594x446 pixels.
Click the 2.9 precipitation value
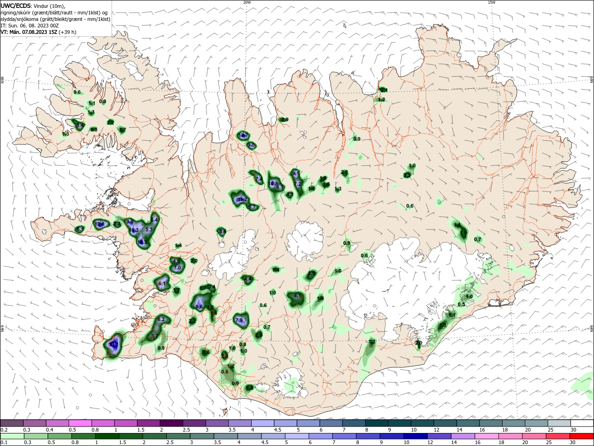pos(284,119)
